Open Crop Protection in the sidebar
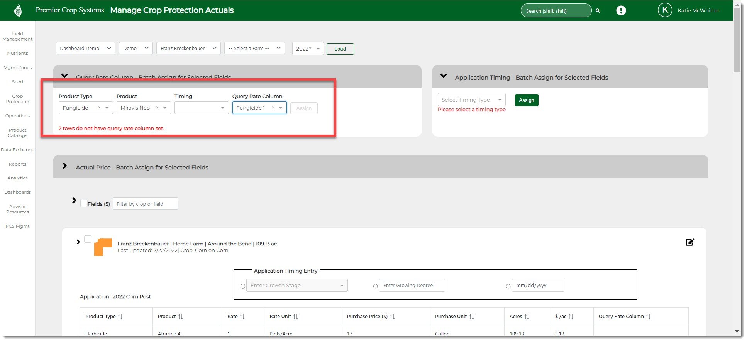Image resolution: width=747 pixels, height=342 pixels. [x=17, y=99]
